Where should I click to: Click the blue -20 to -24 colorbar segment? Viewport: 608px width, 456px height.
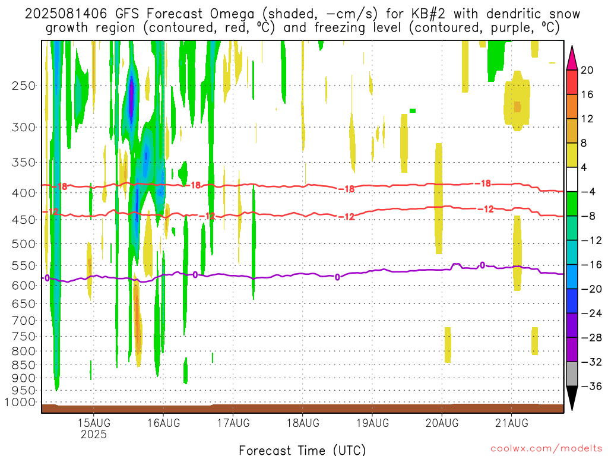(x=572, y=301)
